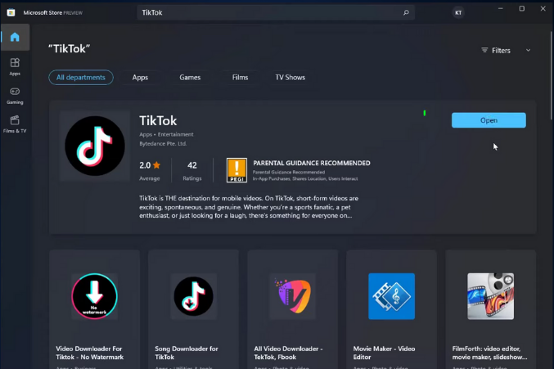Viewport: 554px width, 369px height.
Task: Open the Films & TV sidebar section
Action: 15,124
